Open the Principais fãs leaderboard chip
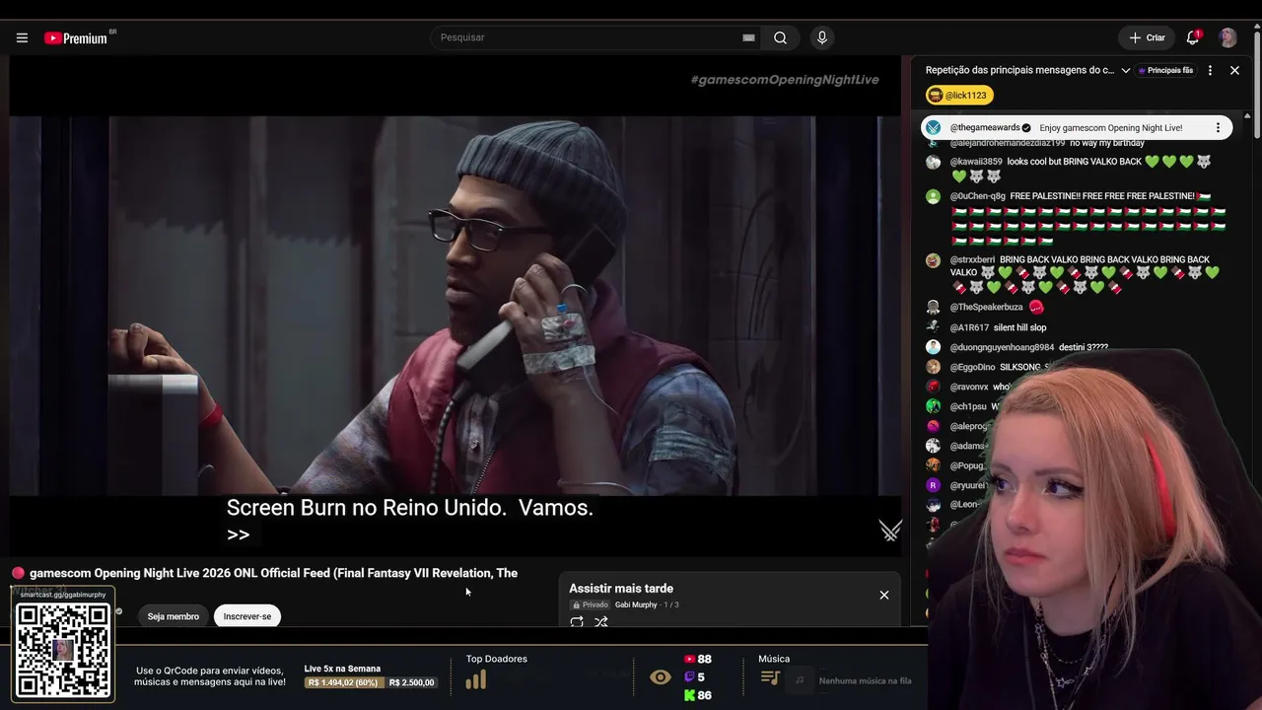Image resolution: width=1262 pixels, height=710 pixels. (1165, 70)
